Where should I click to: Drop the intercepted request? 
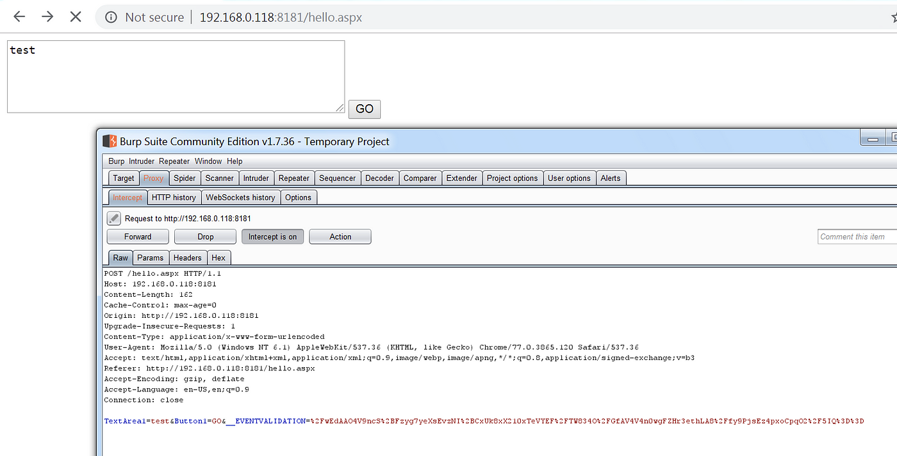206,237
